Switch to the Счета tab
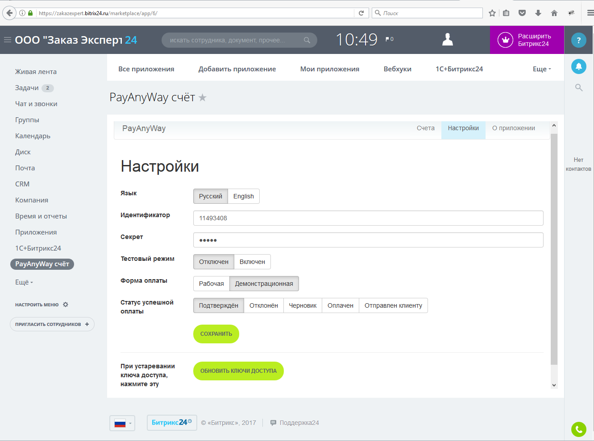 click(425, 128)
